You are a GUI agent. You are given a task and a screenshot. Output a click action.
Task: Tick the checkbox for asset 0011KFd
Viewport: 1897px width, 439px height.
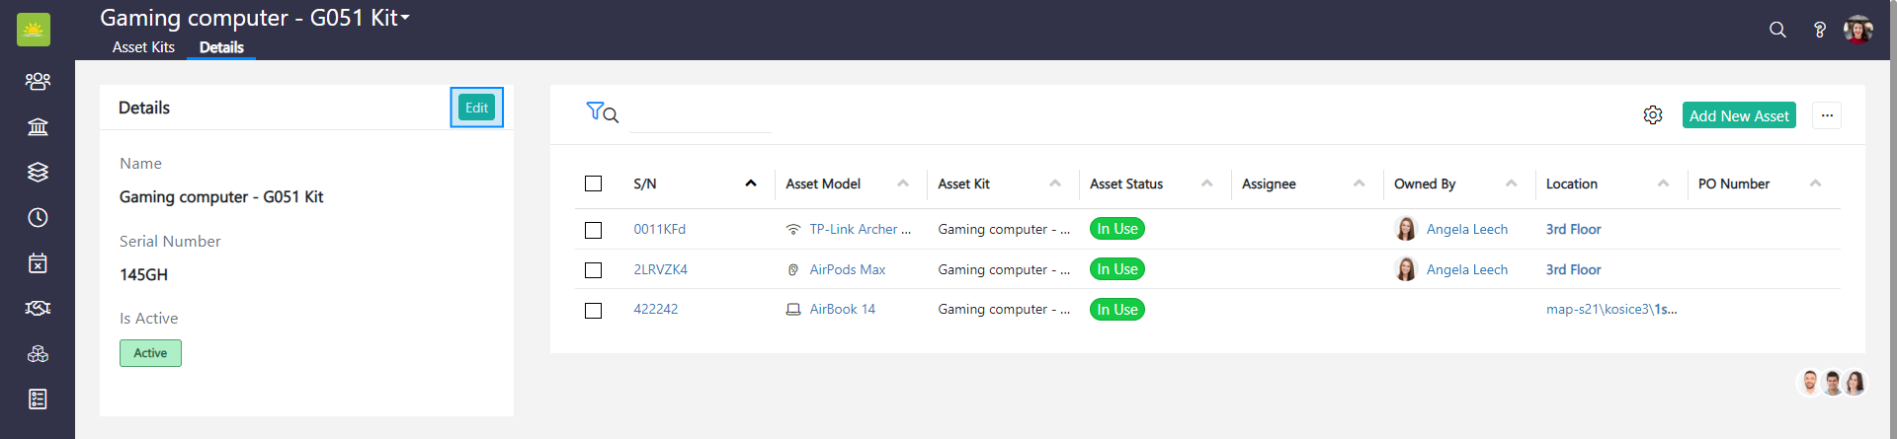pyautogui.click(x=593, y=230)
